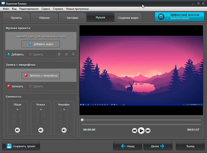The width and height of the screenshot is (207, 153).
Task: Click the Добавить аудио button
Action: (x=41, y=44)
